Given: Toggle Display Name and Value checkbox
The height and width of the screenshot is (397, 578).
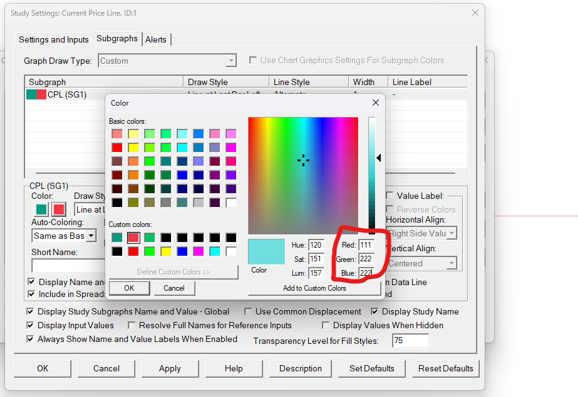Looking at the screenshot, I should pyautogui.click(x=31, y=282).
